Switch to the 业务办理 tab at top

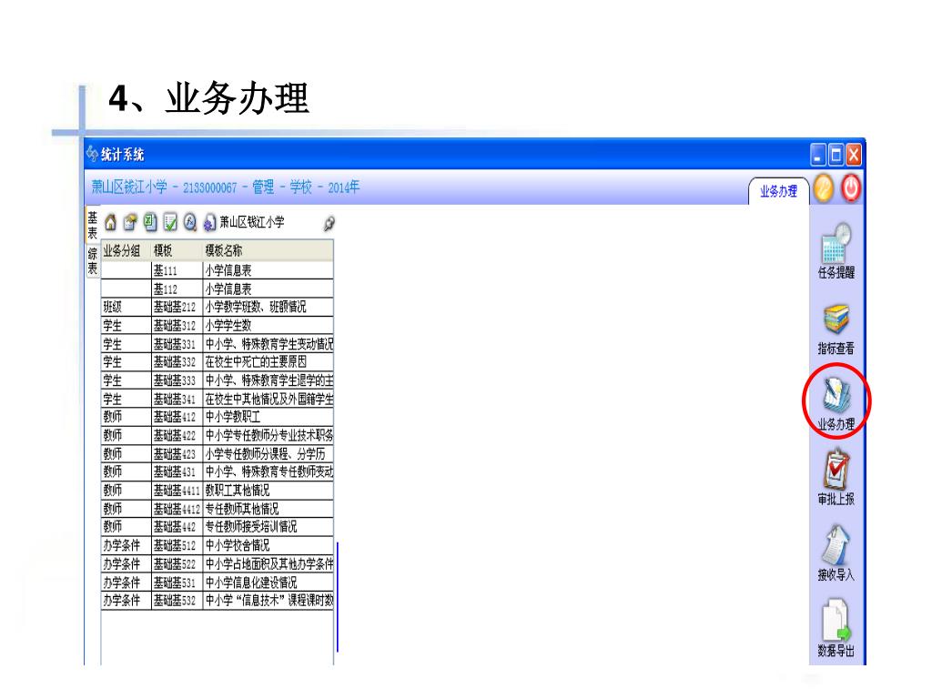pos(779,191)
